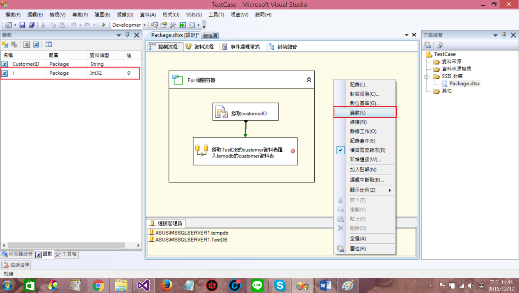Viewport: 519px width, 293px height.
Task: Click the red error icon on data flow task
Action: (x=293, y=151)
